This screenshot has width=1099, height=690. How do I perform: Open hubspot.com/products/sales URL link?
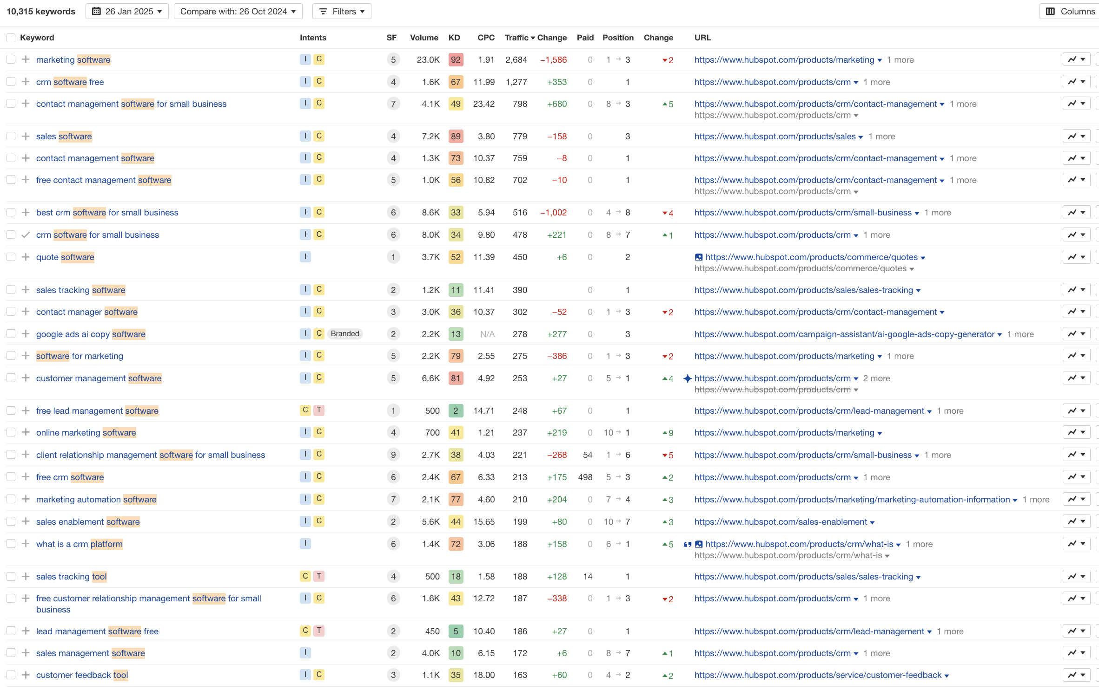pos(775,136)
